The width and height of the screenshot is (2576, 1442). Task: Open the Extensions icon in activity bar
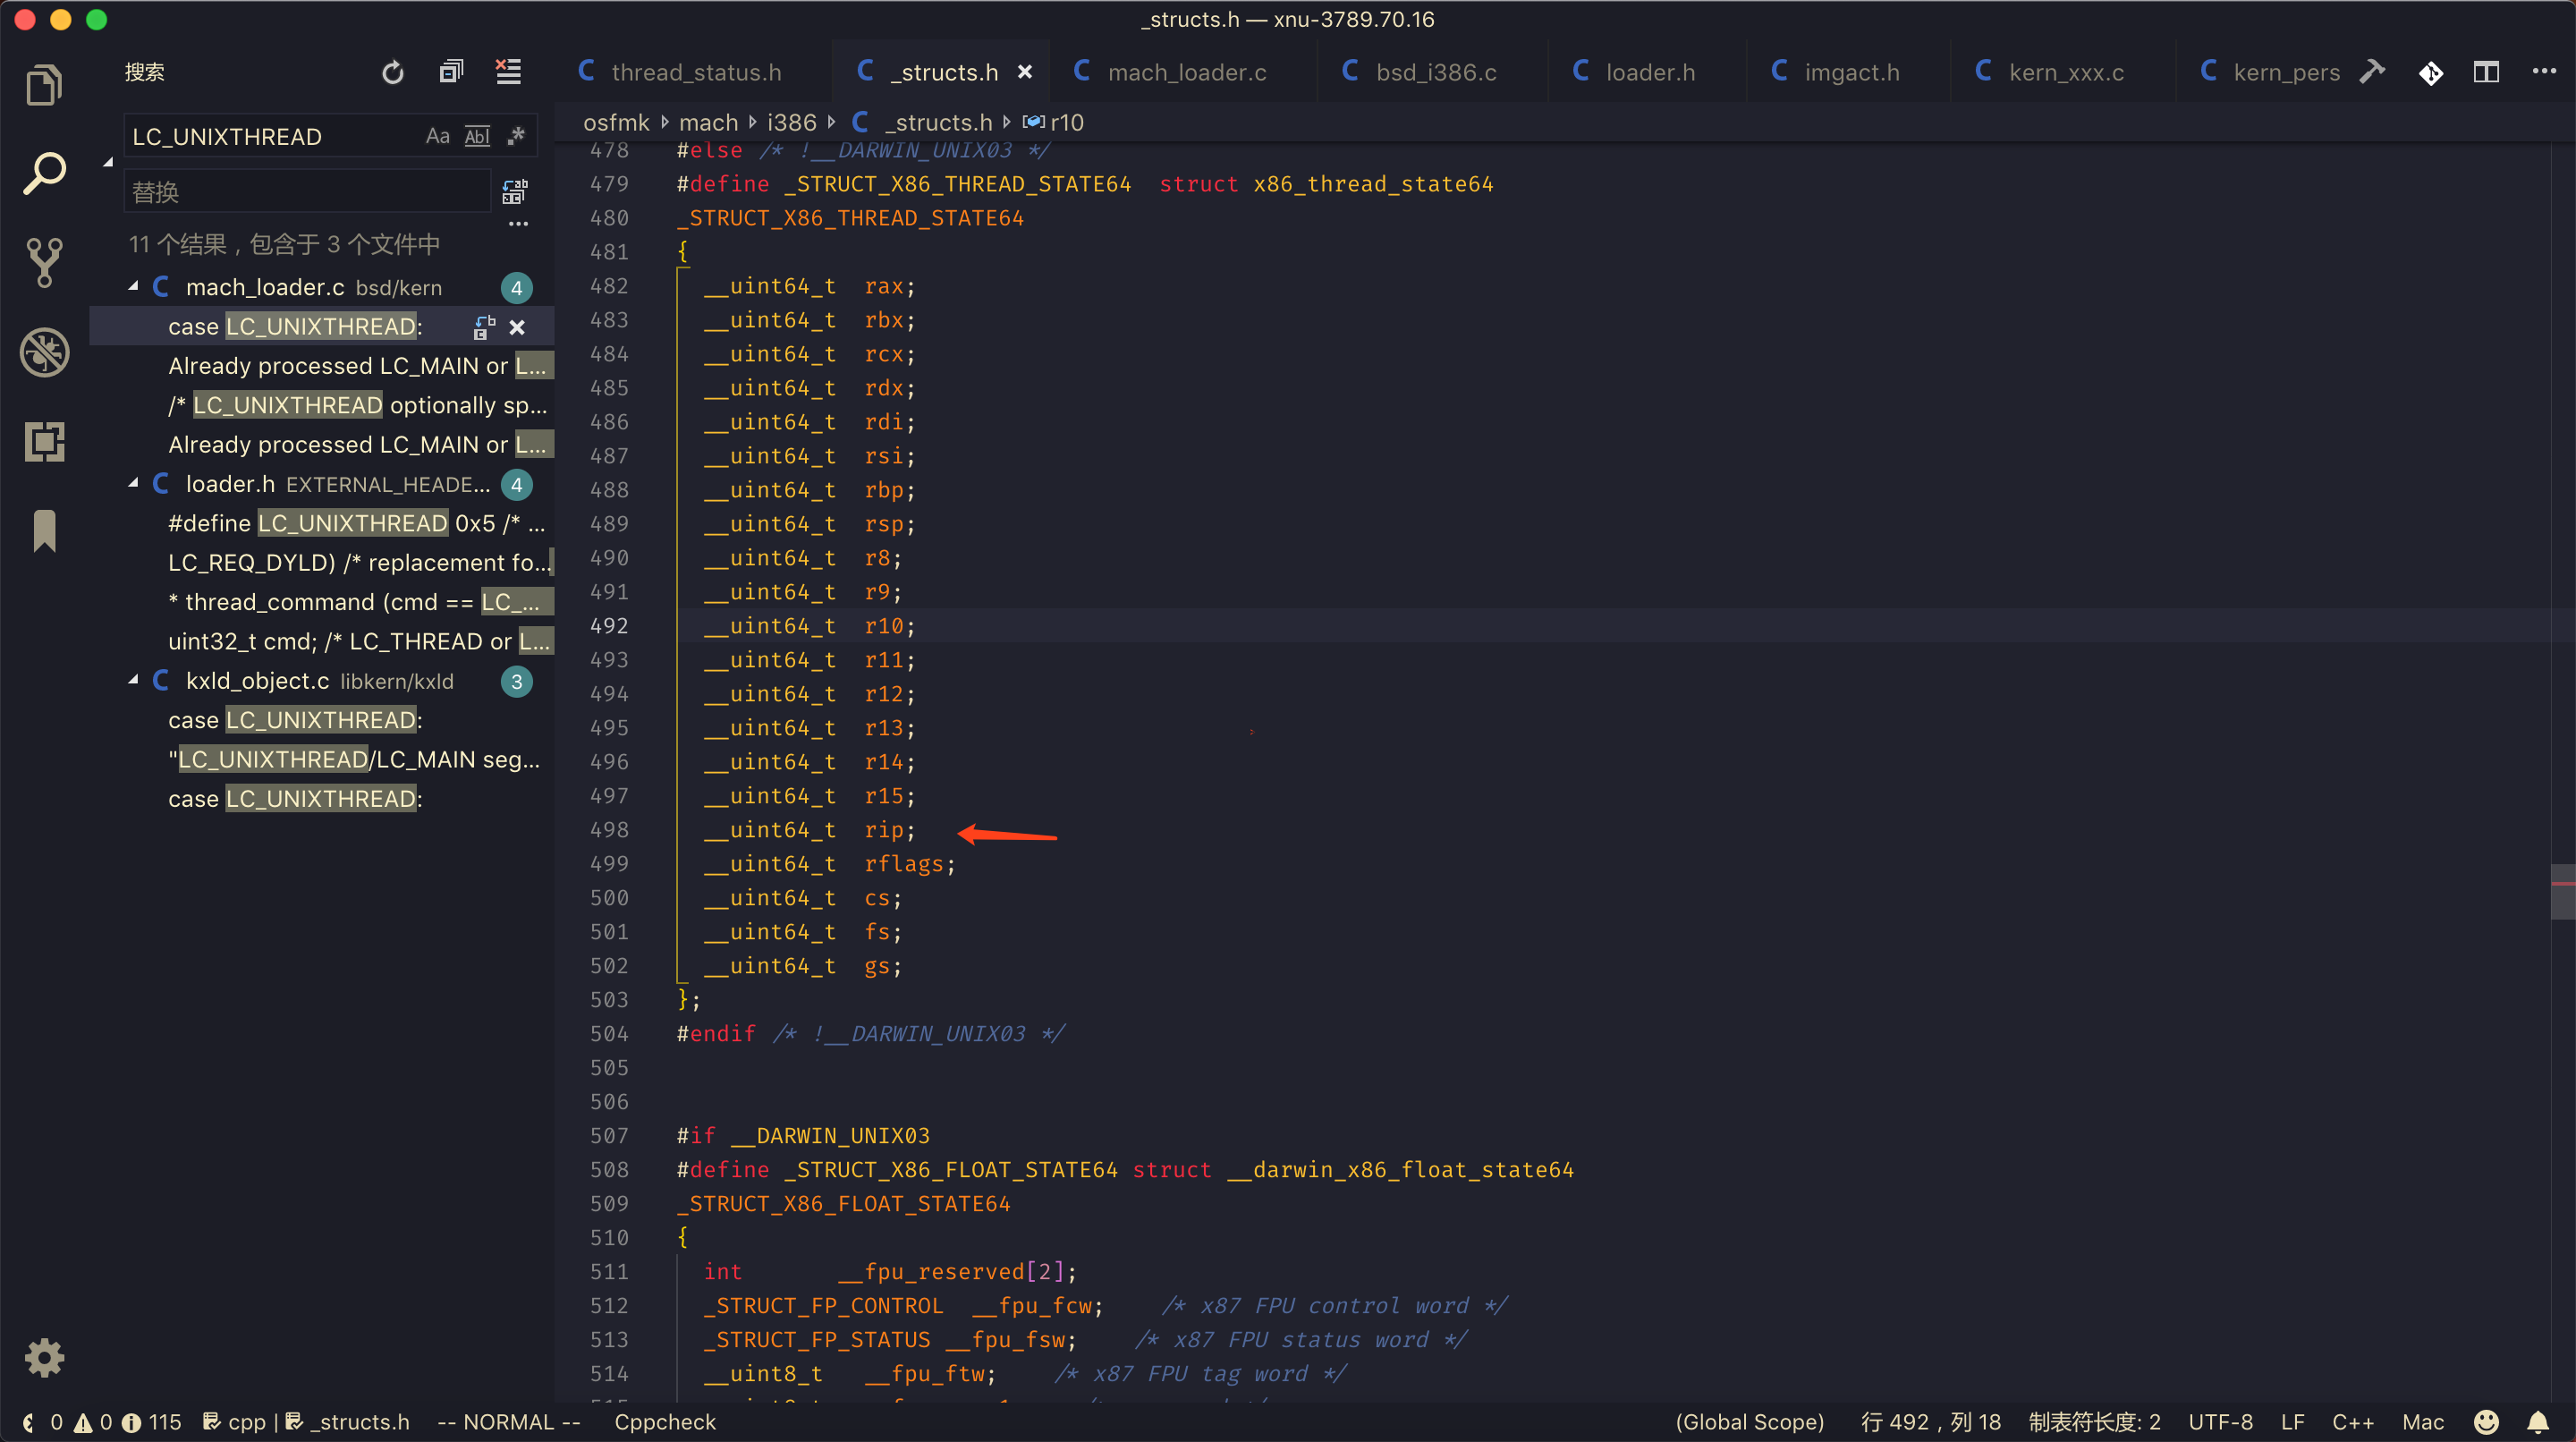pos(44,441)
